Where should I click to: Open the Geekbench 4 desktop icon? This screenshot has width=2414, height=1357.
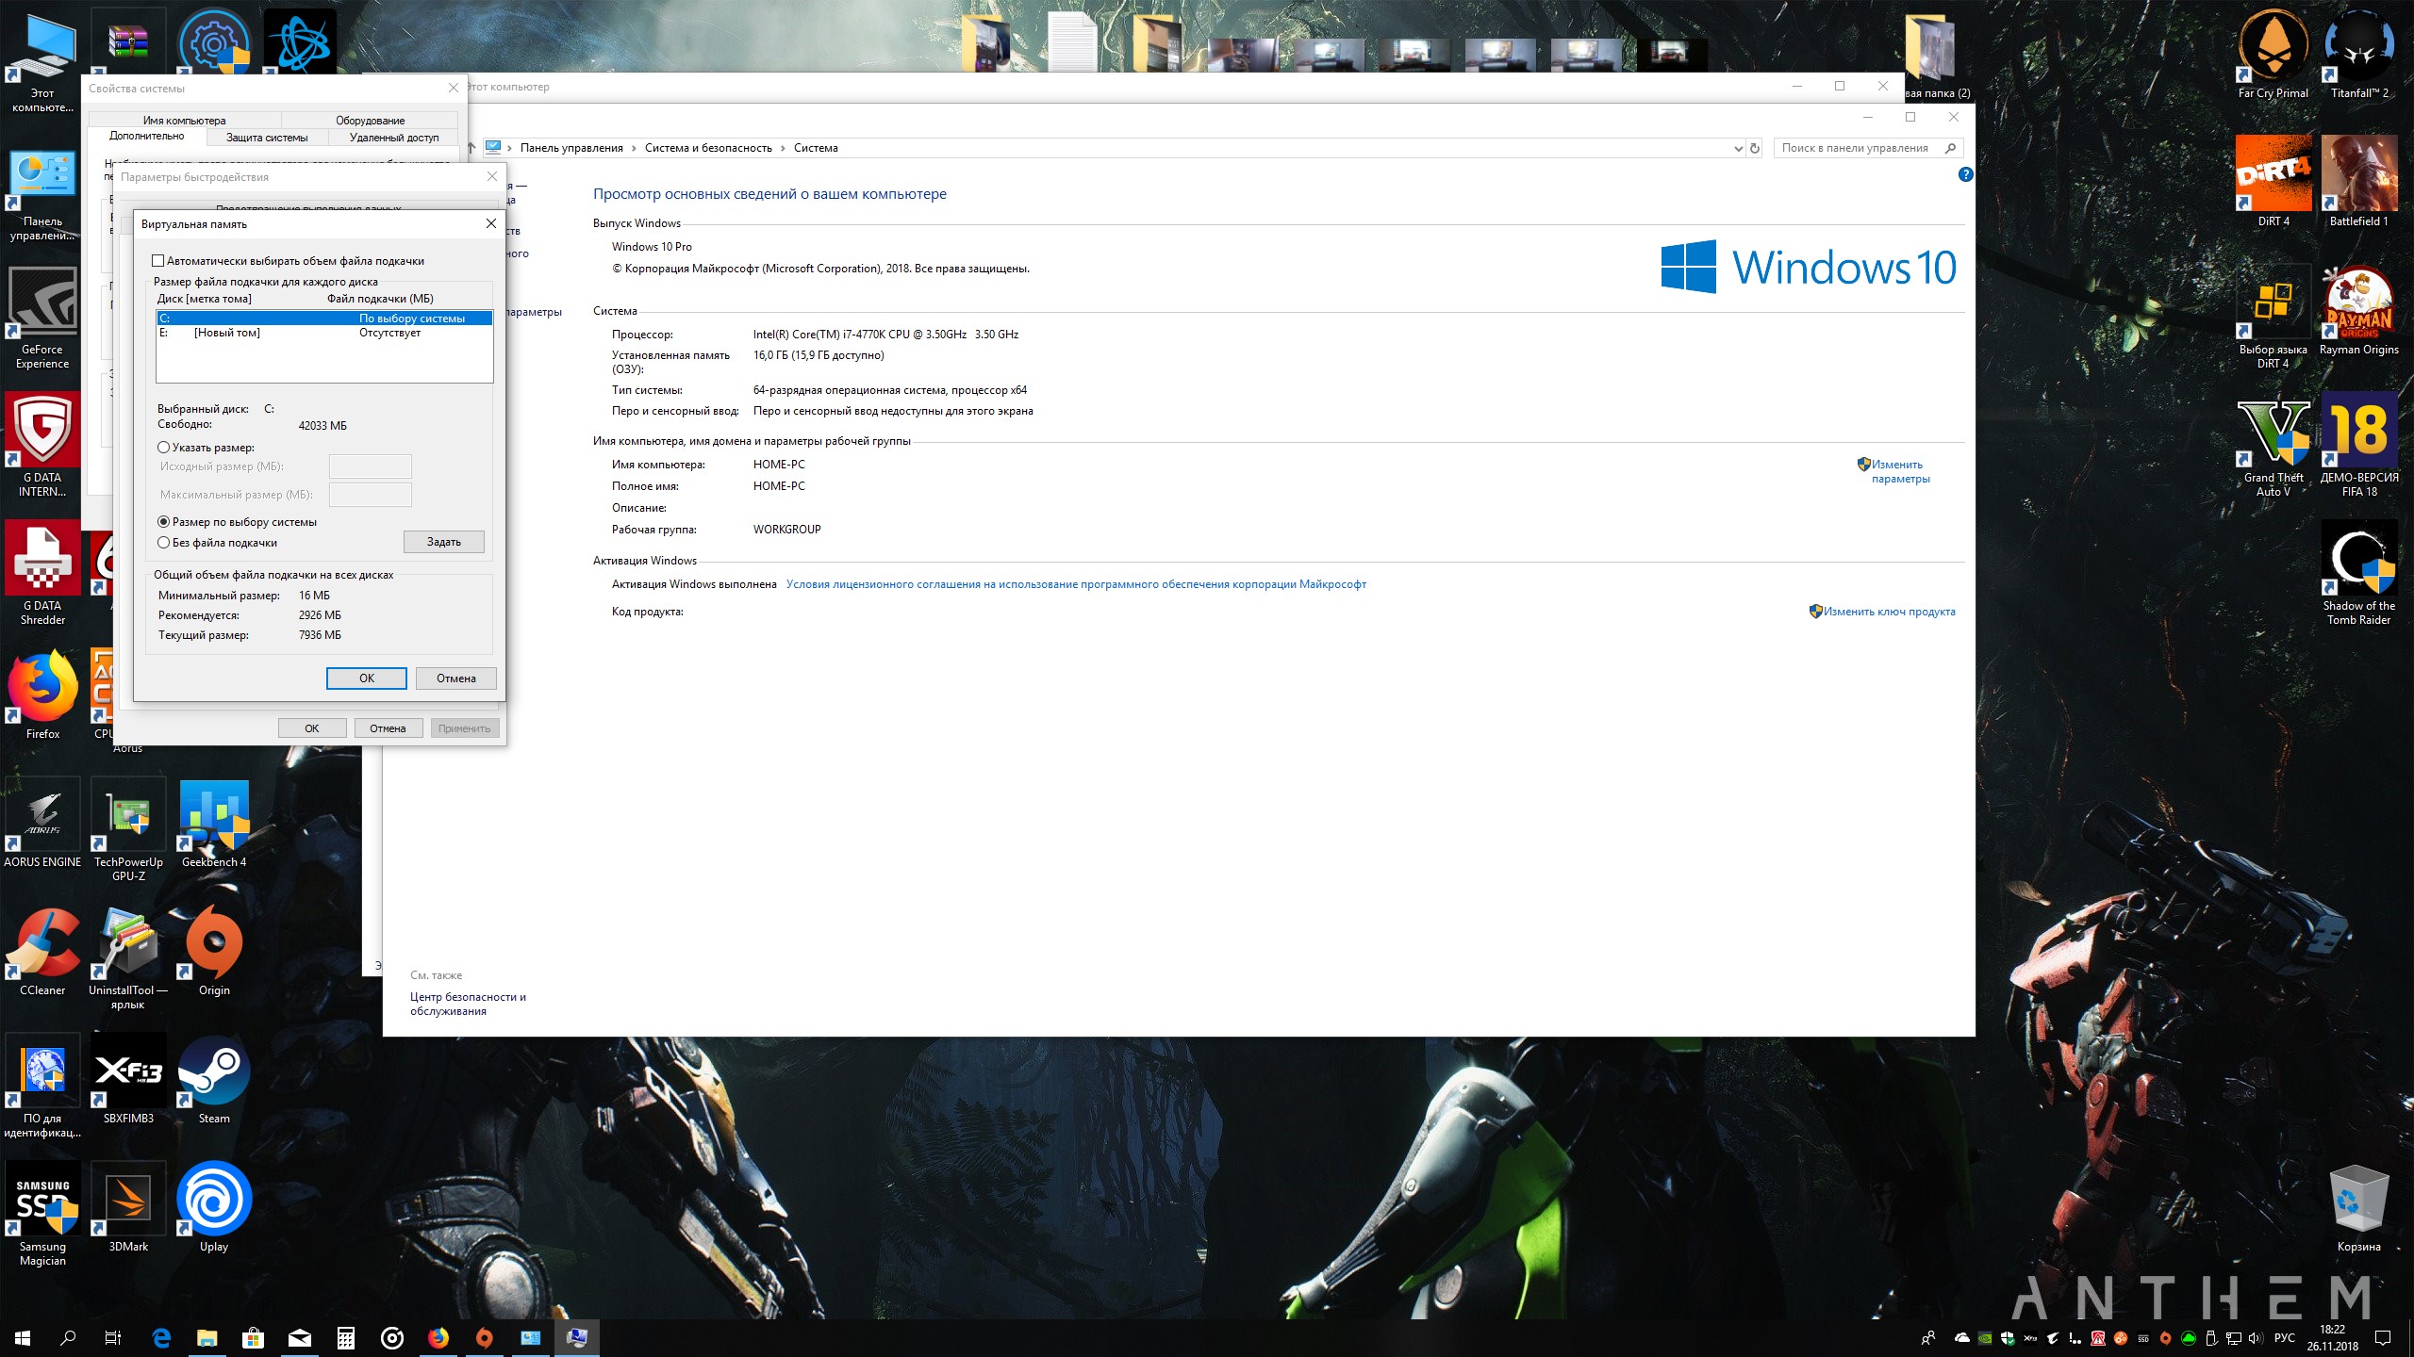click(214, 823)
